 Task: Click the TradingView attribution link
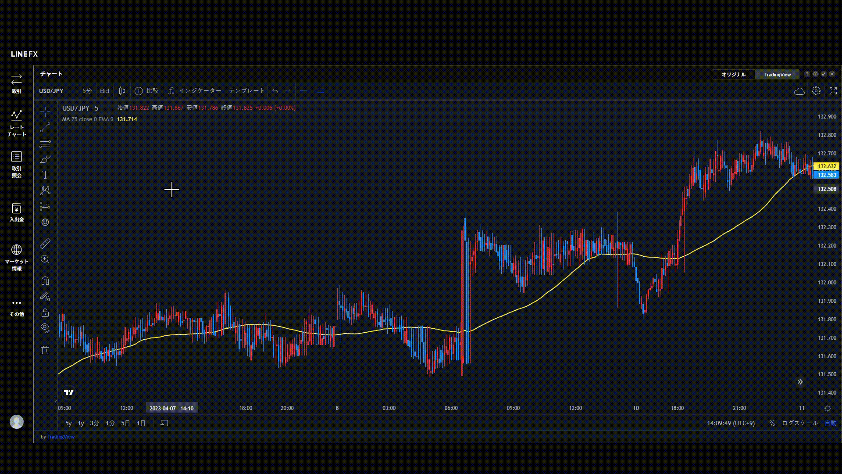61,437
